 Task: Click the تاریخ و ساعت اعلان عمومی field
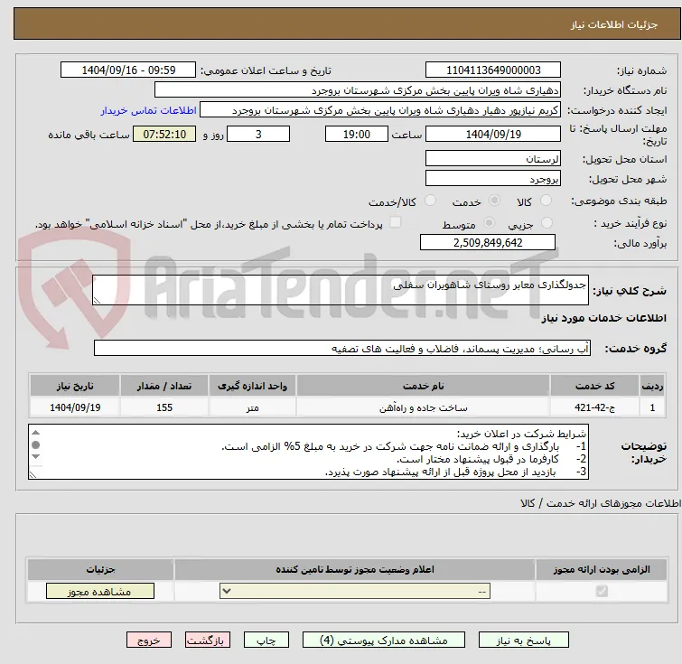128,70
